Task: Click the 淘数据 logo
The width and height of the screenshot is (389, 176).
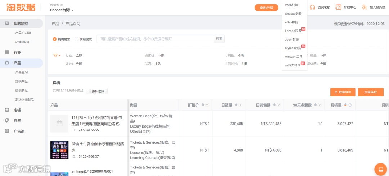Action: click(21, 8)
